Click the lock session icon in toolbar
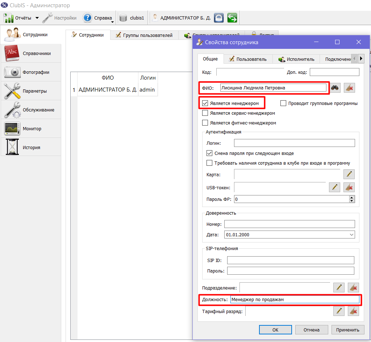This screenshot has width=371, height=342. pos(219,18)
